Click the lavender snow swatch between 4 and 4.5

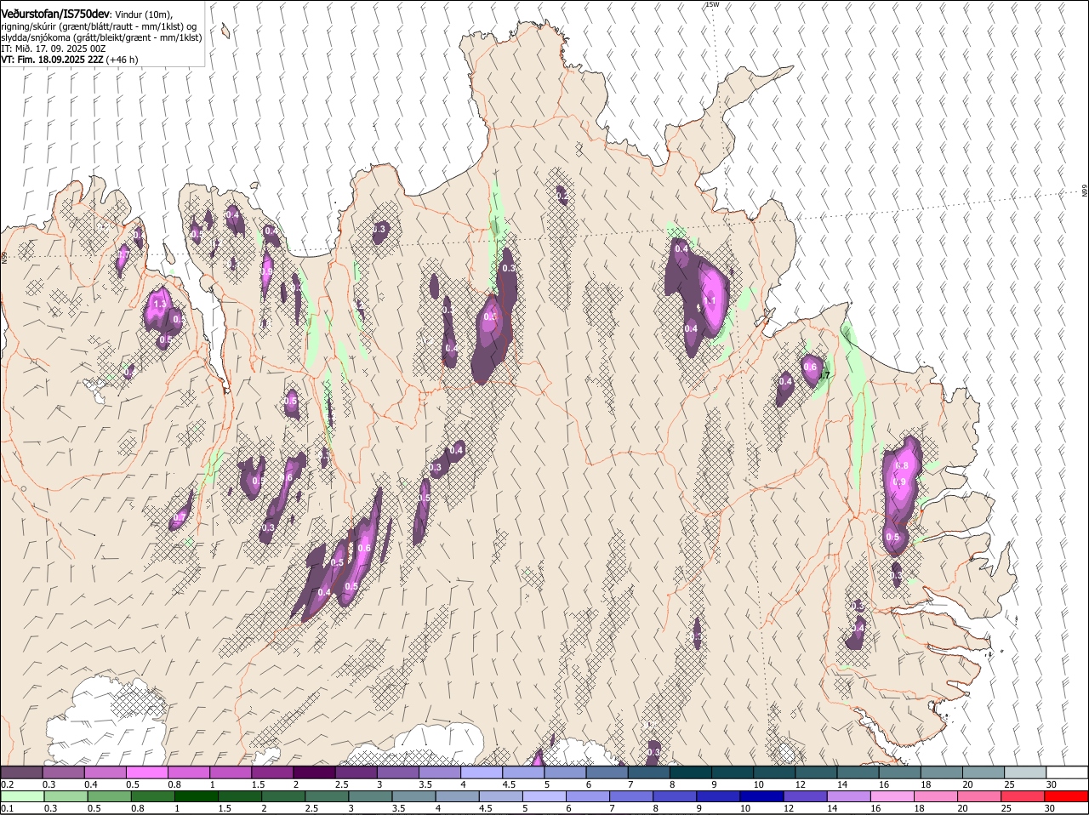pos(482,772)
